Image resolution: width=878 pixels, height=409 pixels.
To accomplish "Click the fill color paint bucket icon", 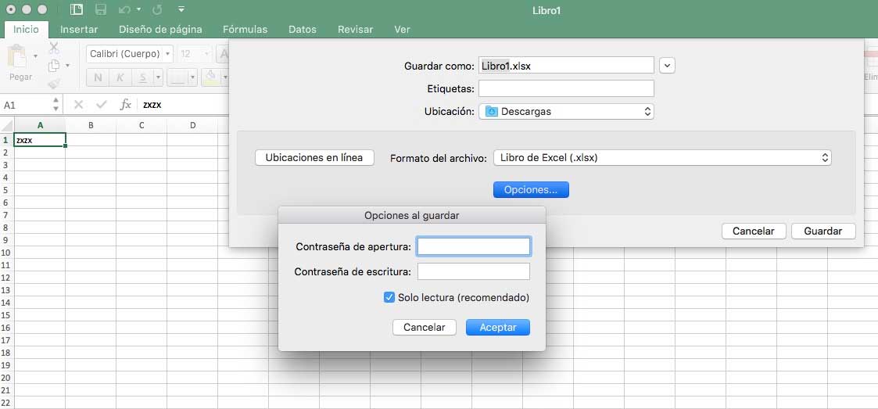I will click(210, 77).
